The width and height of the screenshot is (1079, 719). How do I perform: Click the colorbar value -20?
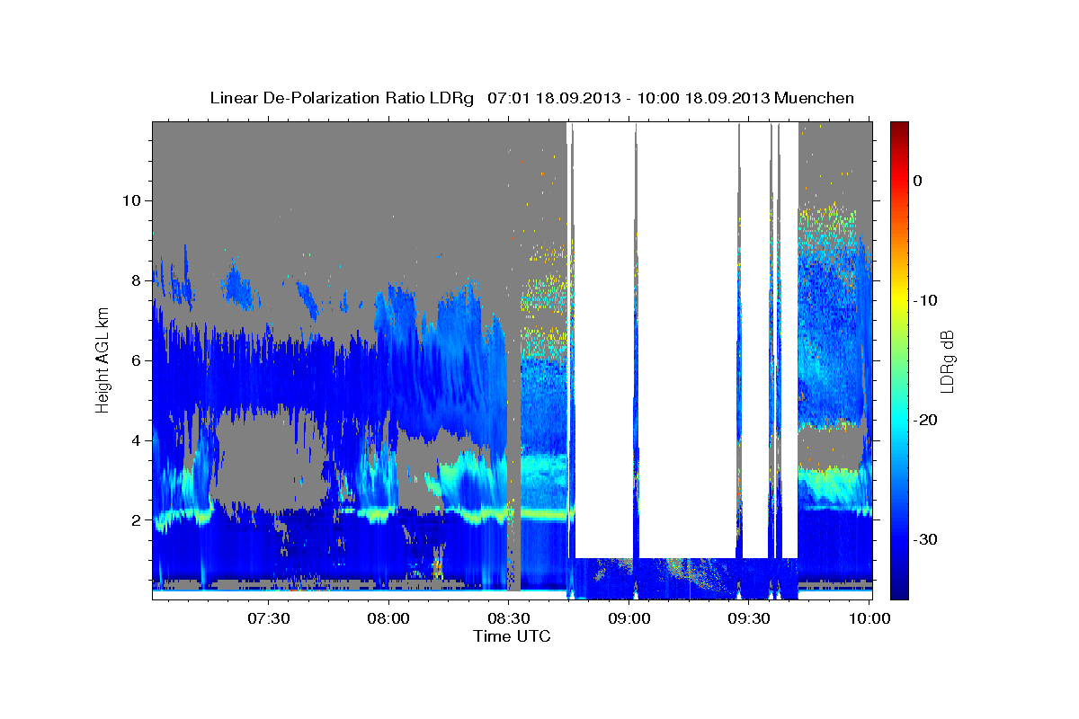[x=925, y=420]
